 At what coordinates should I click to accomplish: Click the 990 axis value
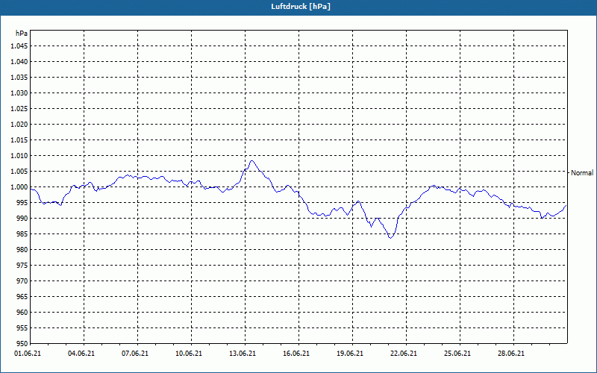[22, 218]
